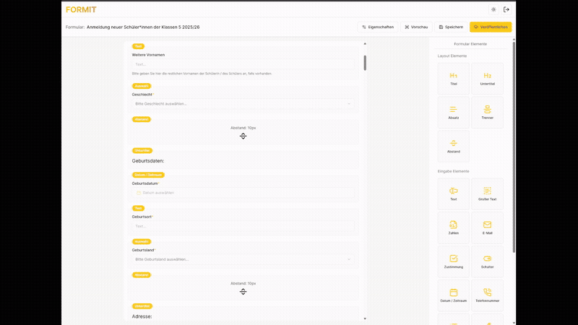578x325 pixels.
Task: Open the Geburtsland selection dropdown
Action: 243,259
